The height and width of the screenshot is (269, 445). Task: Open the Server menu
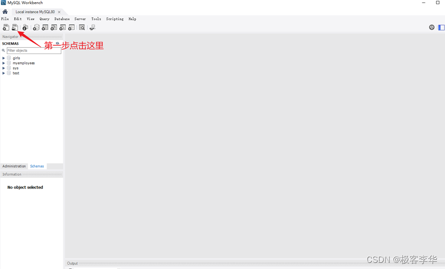(80, 19)
